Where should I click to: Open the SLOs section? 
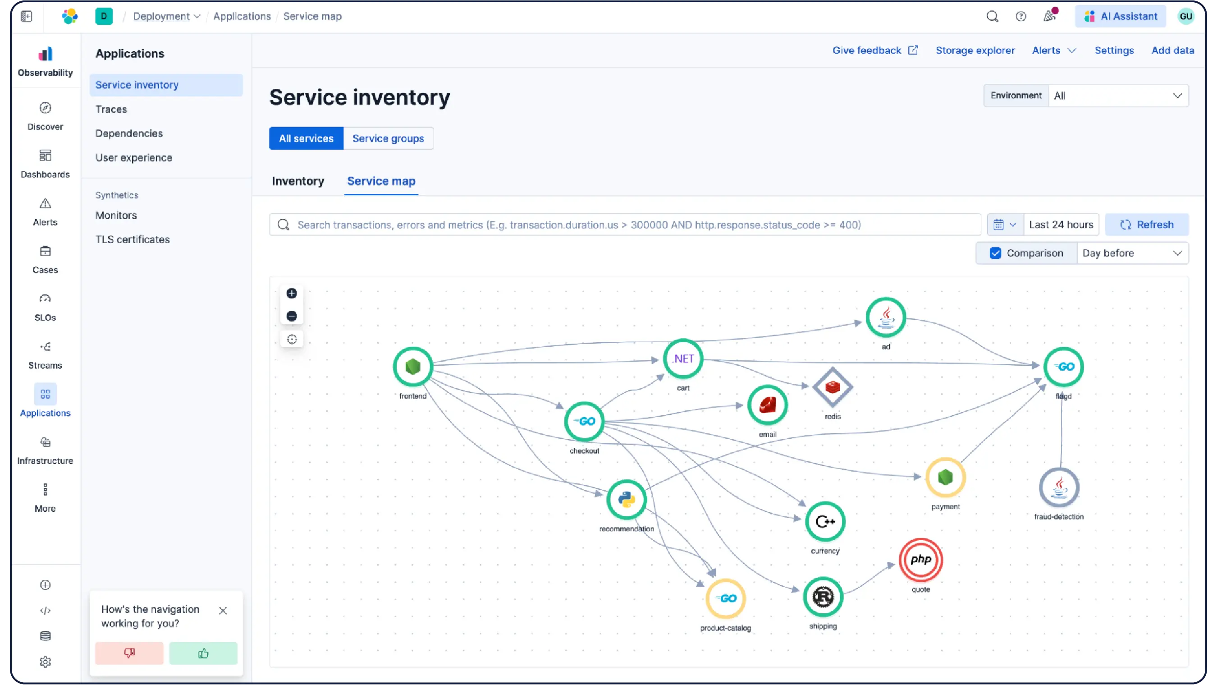pyautogui.click(x=45, y=307)
